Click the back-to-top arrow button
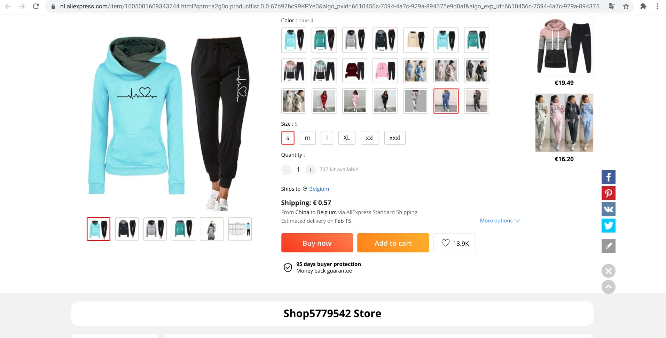The height and width of the screenshot is (338, 666). click(608, 287)
